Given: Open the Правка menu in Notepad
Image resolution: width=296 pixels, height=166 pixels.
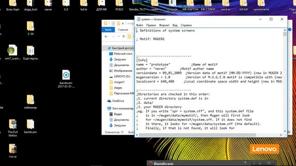Looking at the screenshot, I should coord(151,25).
